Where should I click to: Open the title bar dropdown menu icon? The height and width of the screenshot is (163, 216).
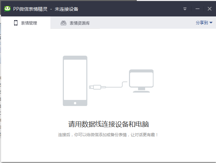click(x=185, y=9)
